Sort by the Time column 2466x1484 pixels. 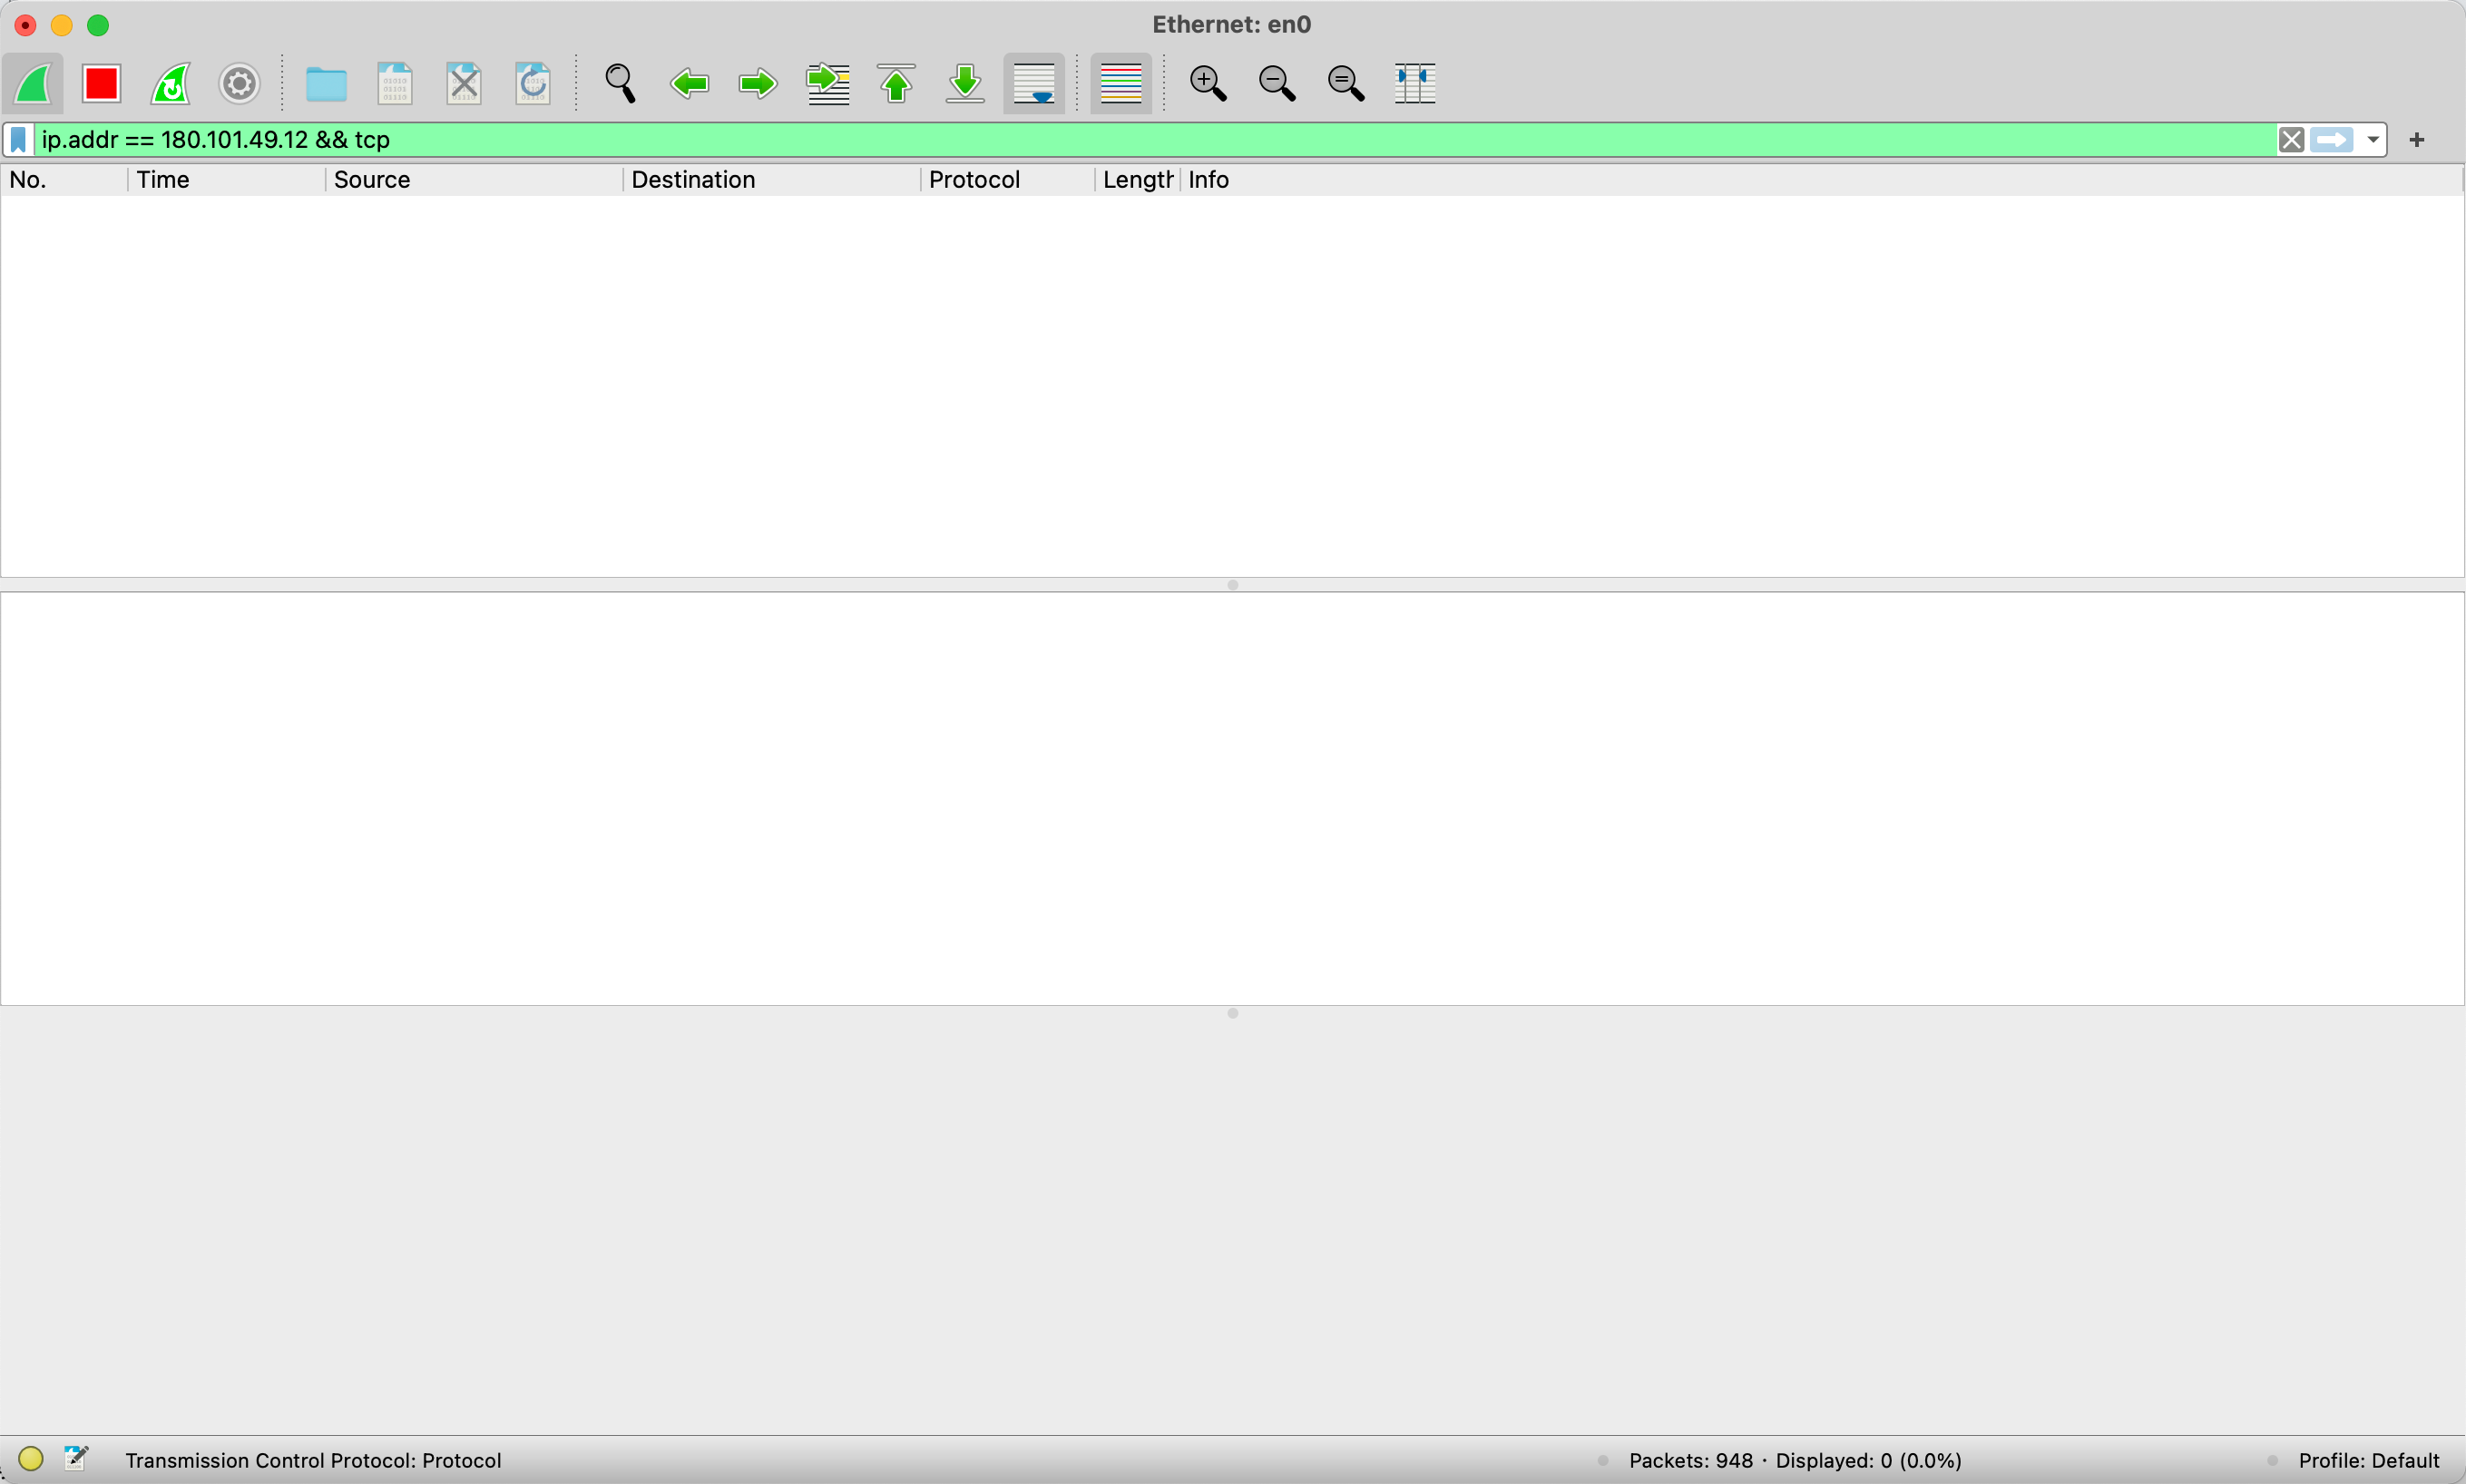point(226,180)
